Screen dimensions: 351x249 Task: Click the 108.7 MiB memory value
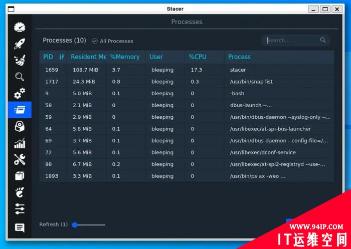pos(86,70)
